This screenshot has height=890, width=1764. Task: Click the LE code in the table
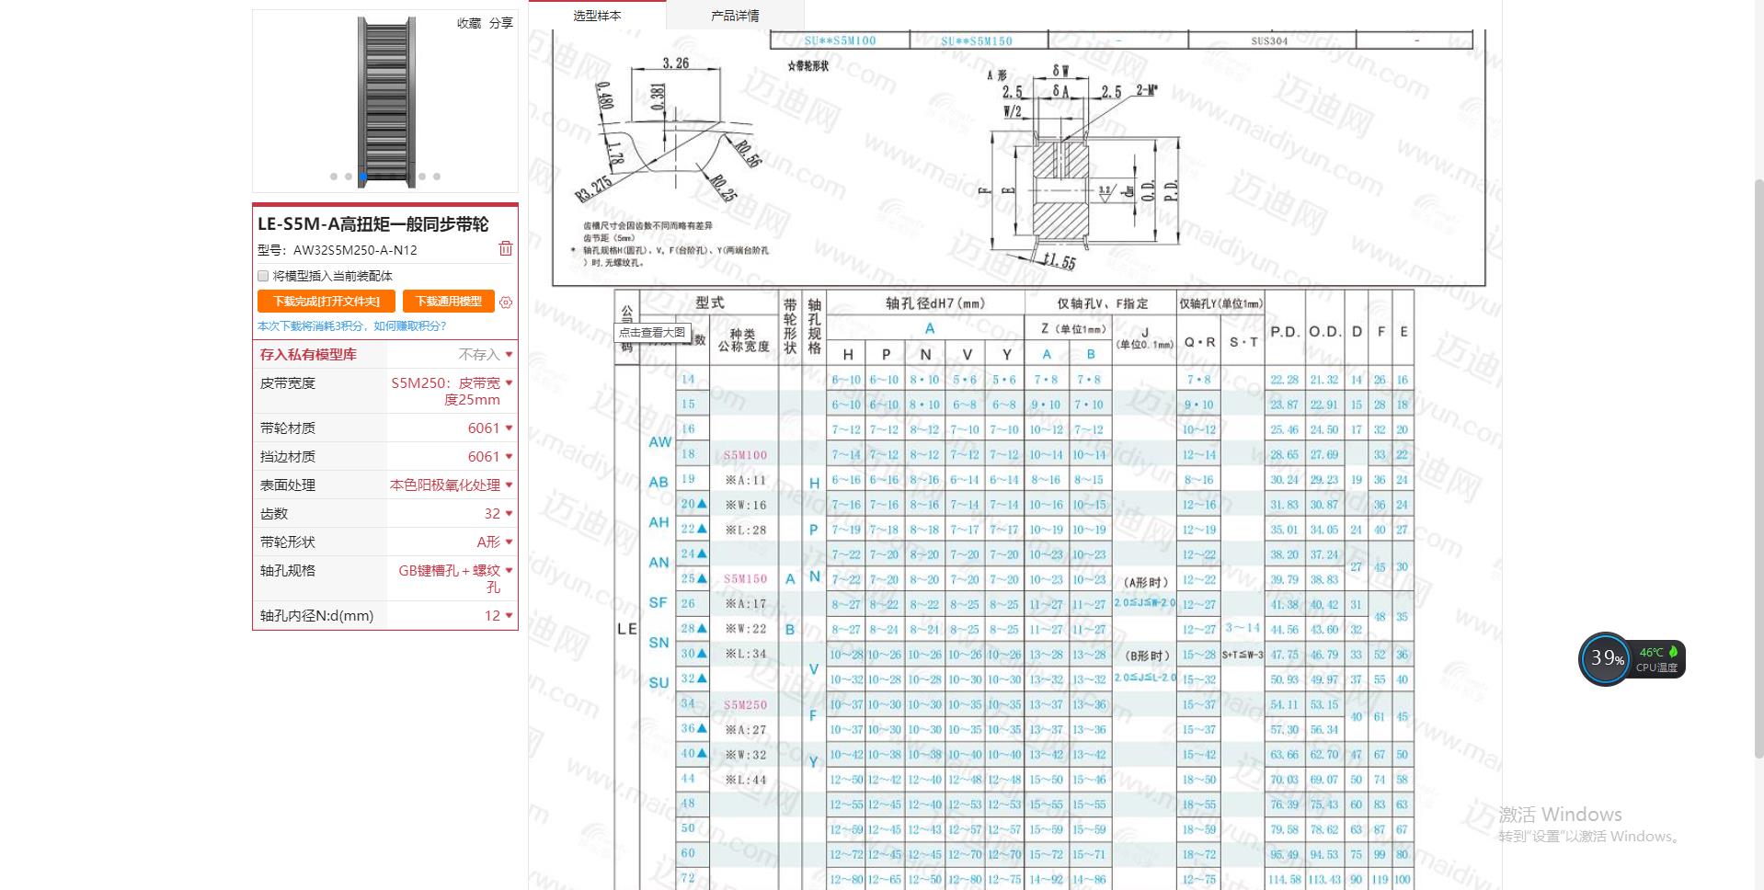coord(627,629)
